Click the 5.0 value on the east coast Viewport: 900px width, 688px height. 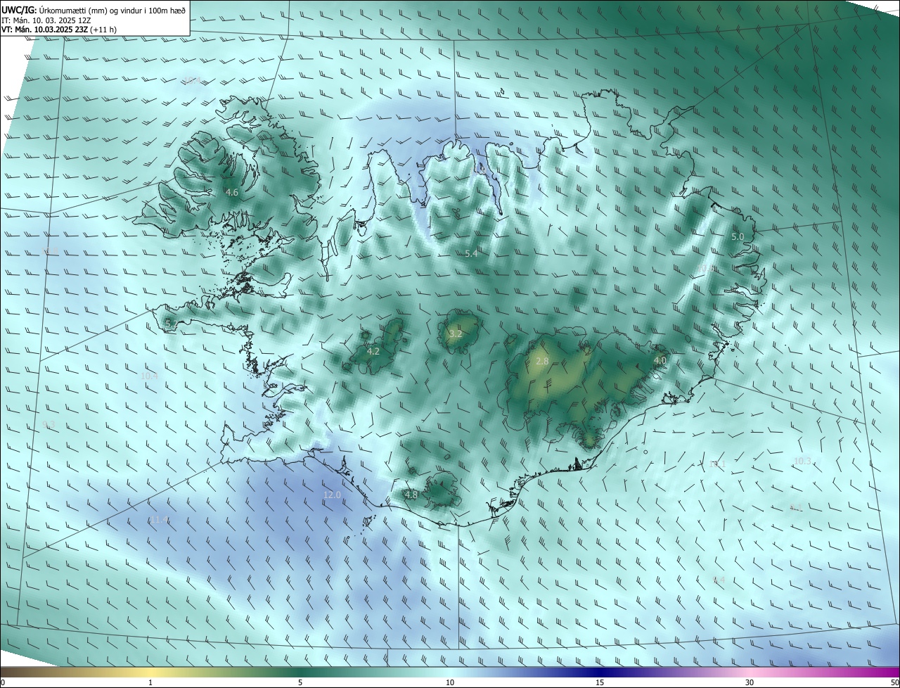[x=738, y=237]
